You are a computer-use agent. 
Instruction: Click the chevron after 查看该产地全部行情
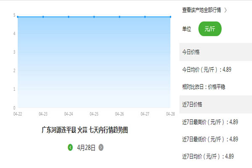click(x=226, y=10)
